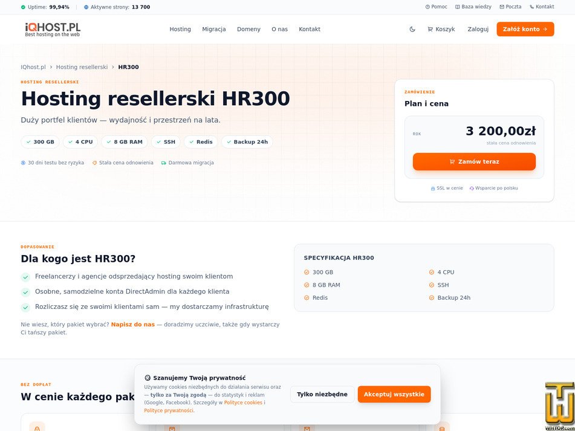Click checkmark beside Rozliczasz się ze swoimi
575x431 pixels.
(25, 307)
